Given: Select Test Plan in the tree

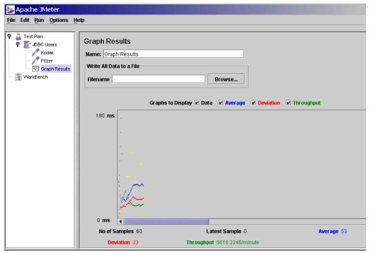Looking at the screenshot, I should point(33,37).
